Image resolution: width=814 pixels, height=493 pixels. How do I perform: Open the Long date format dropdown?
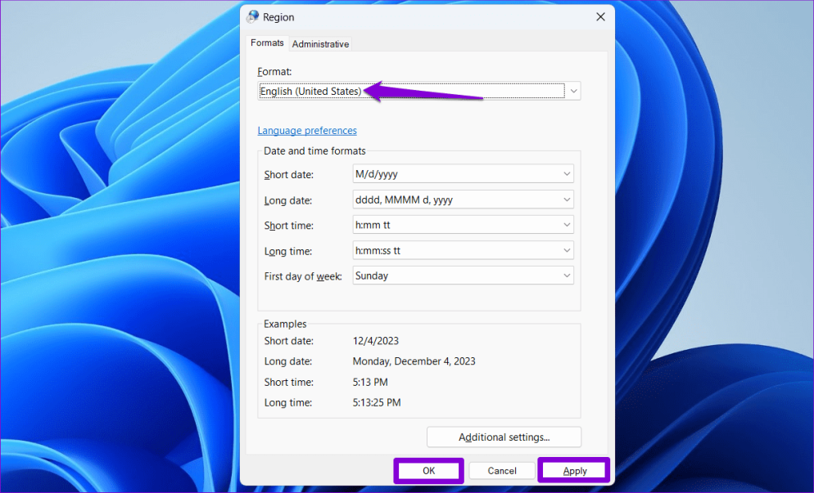[x=567, y=199]
